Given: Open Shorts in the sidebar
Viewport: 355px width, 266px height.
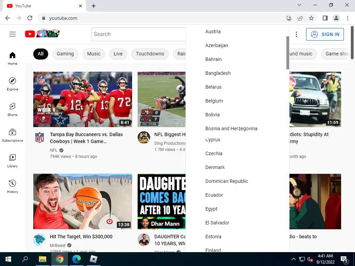Looking at the screenshot, I should coord(12,109).
